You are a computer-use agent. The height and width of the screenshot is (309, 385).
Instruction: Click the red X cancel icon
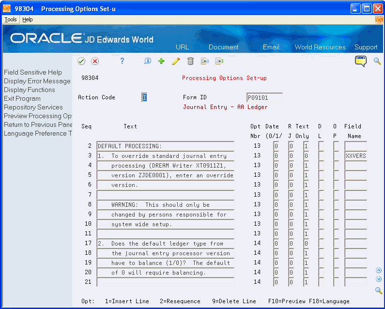click(95, 61)
